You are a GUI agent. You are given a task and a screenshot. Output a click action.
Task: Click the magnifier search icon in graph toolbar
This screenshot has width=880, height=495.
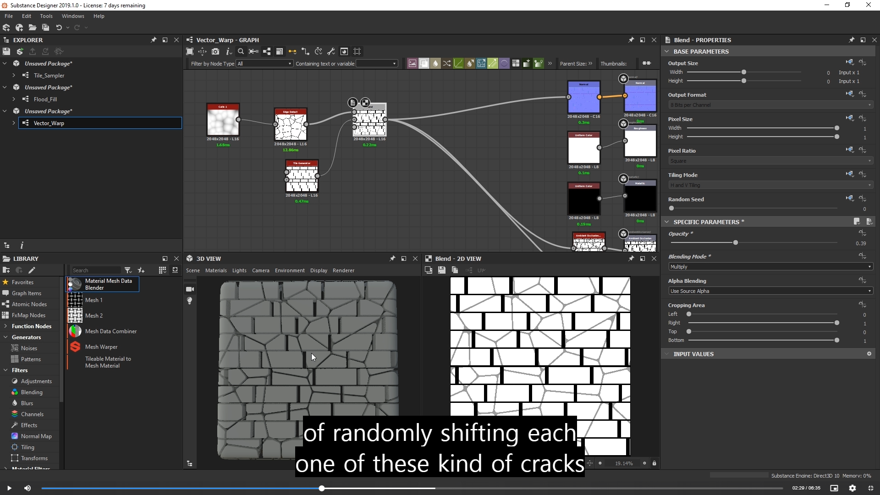click(x=241, y=51)
